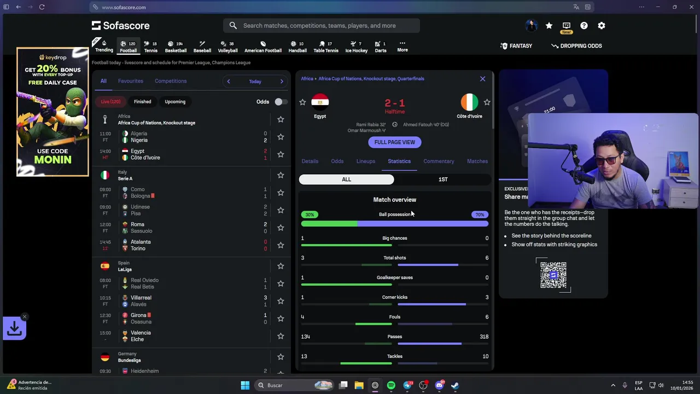
Task: Favourite Egypt team in match panel
Action: [x=302, y=102]
